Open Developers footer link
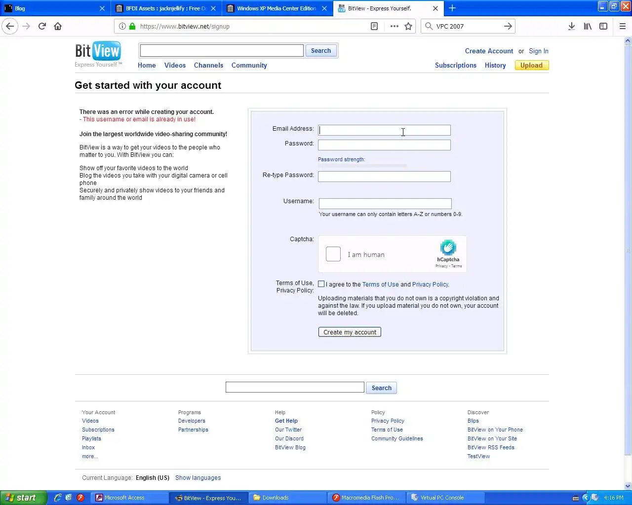The width and height of the screenshot is (632, 505). point(192,421)
